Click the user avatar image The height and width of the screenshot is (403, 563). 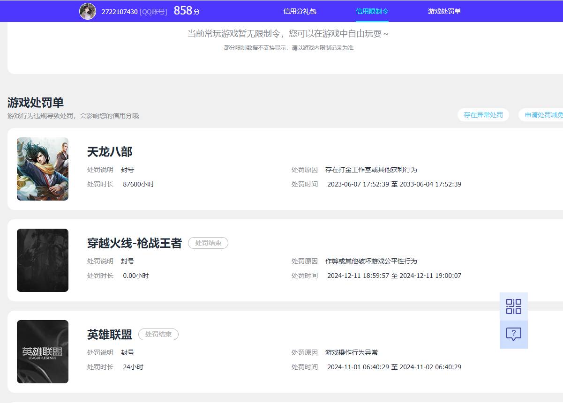(x=88, y=11)
